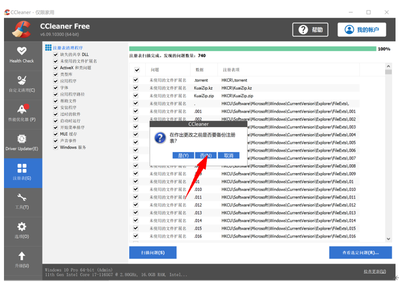Open Performance Optimizer rocket icon

(22, 109)
